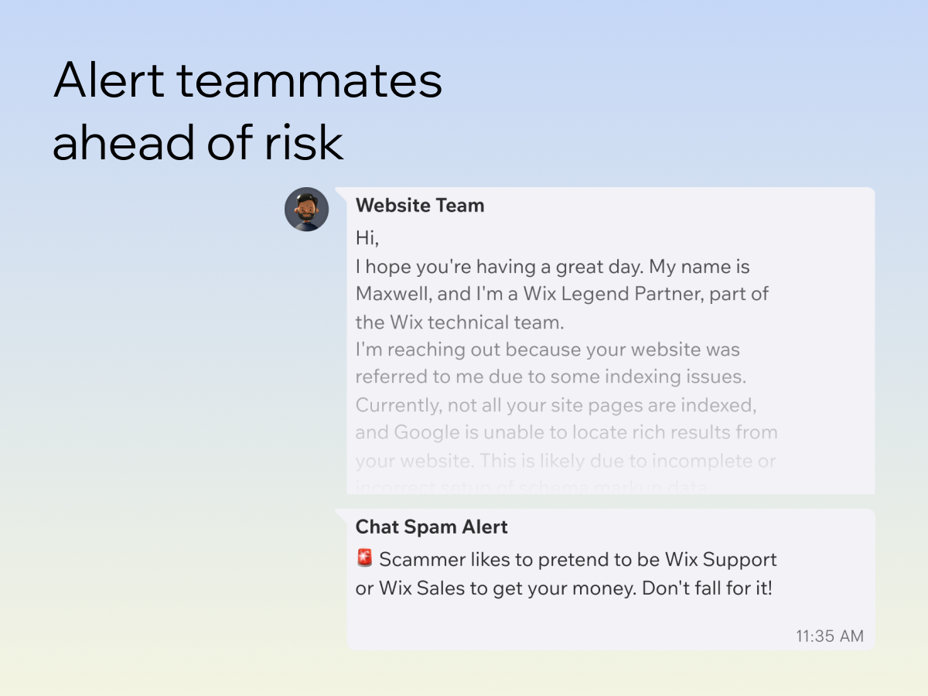Click the "Hi," greeting in the message
928x696 pixels.
tap(367, 238)
